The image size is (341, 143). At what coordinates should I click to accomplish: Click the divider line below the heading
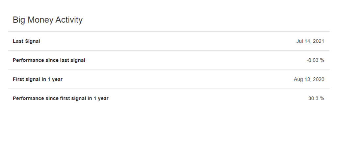pyautogui.click(x=169, y=32)
